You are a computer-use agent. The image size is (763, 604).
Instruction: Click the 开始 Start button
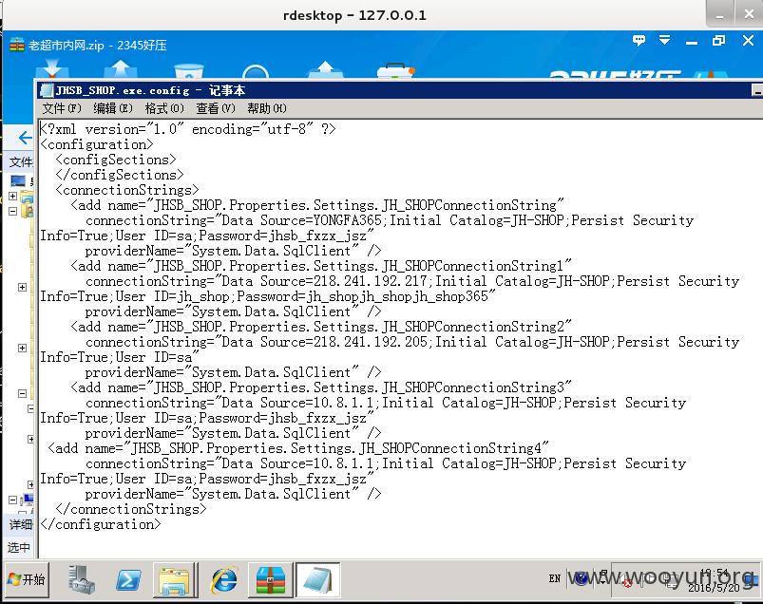click(x=27, y=578)
